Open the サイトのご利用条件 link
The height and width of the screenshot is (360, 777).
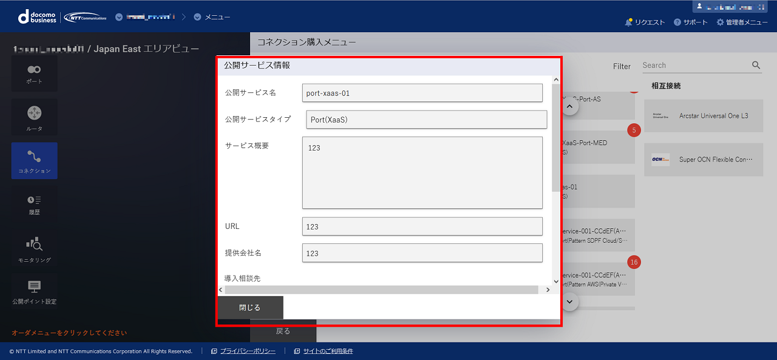328,351
